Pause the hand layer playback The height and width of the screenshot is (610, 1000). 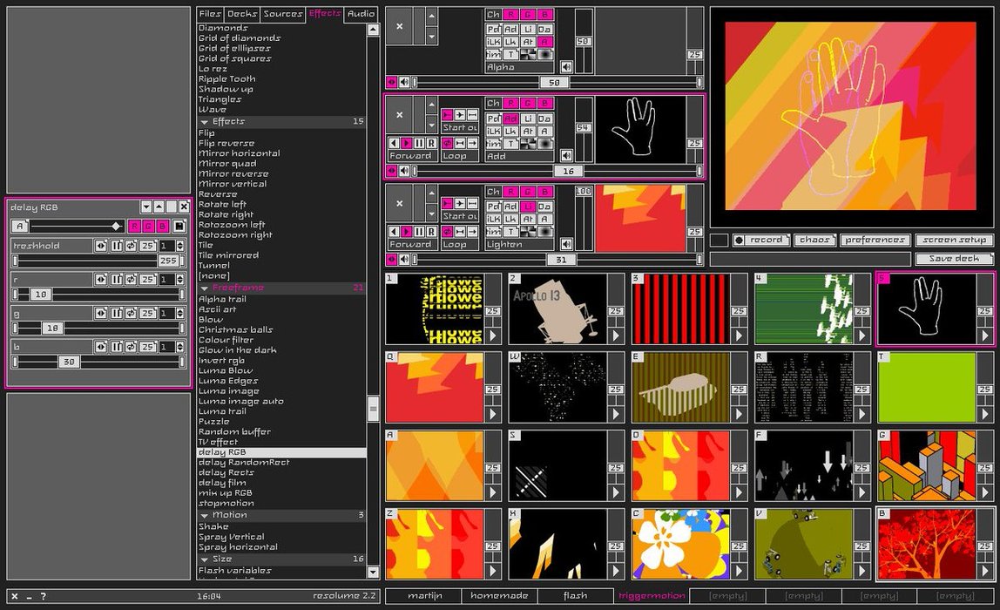pyautogui.click(x=418, y=143)
